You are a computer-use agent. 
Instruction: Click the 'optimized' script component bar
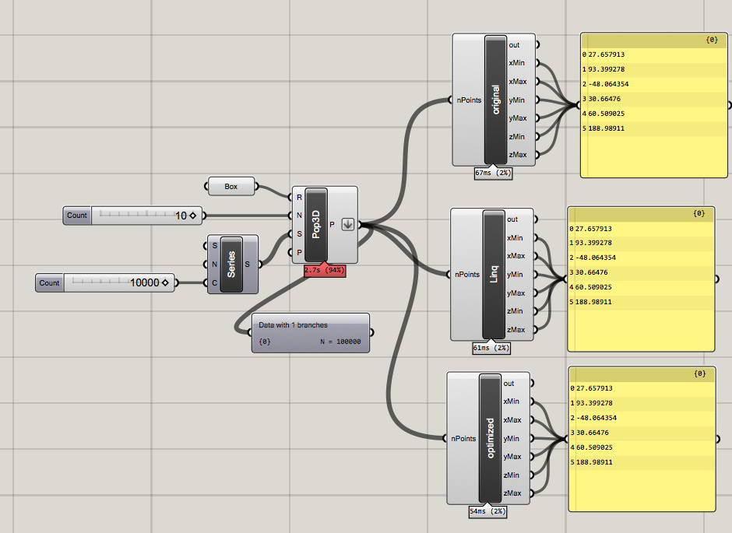490,438
